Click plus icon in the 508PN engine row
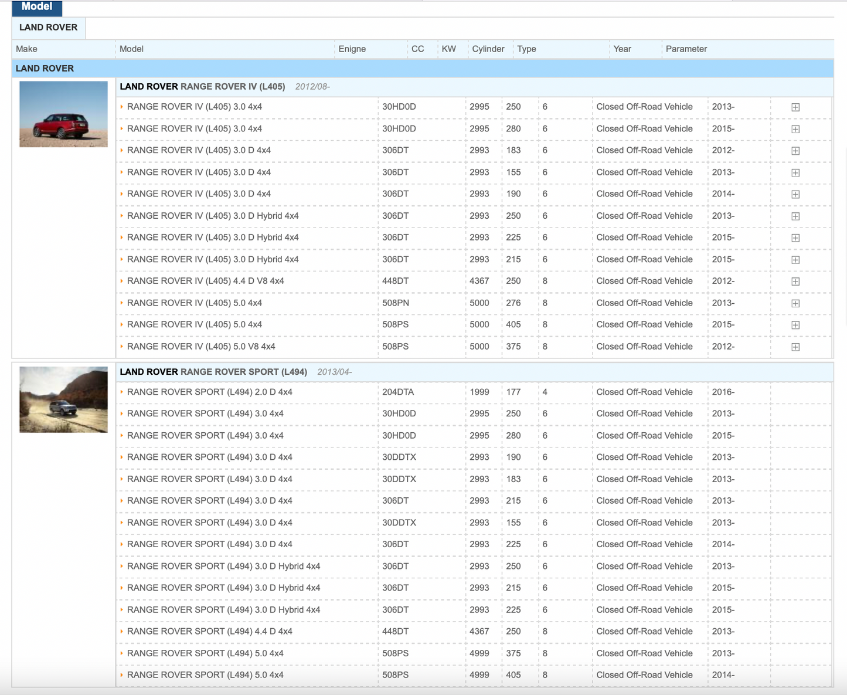This screenshot has width=847, height=695. [795, 303]
